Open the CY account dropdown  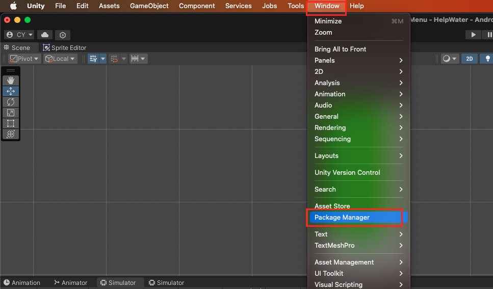[19, 35]
